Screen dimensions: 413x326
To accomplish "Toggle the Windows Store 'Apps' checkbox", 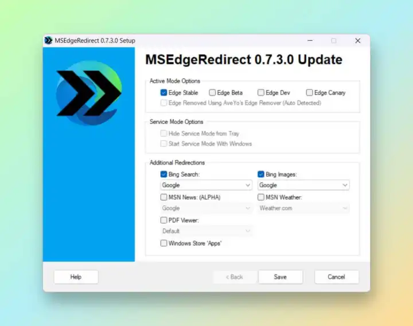I will [x=164, y=243].
